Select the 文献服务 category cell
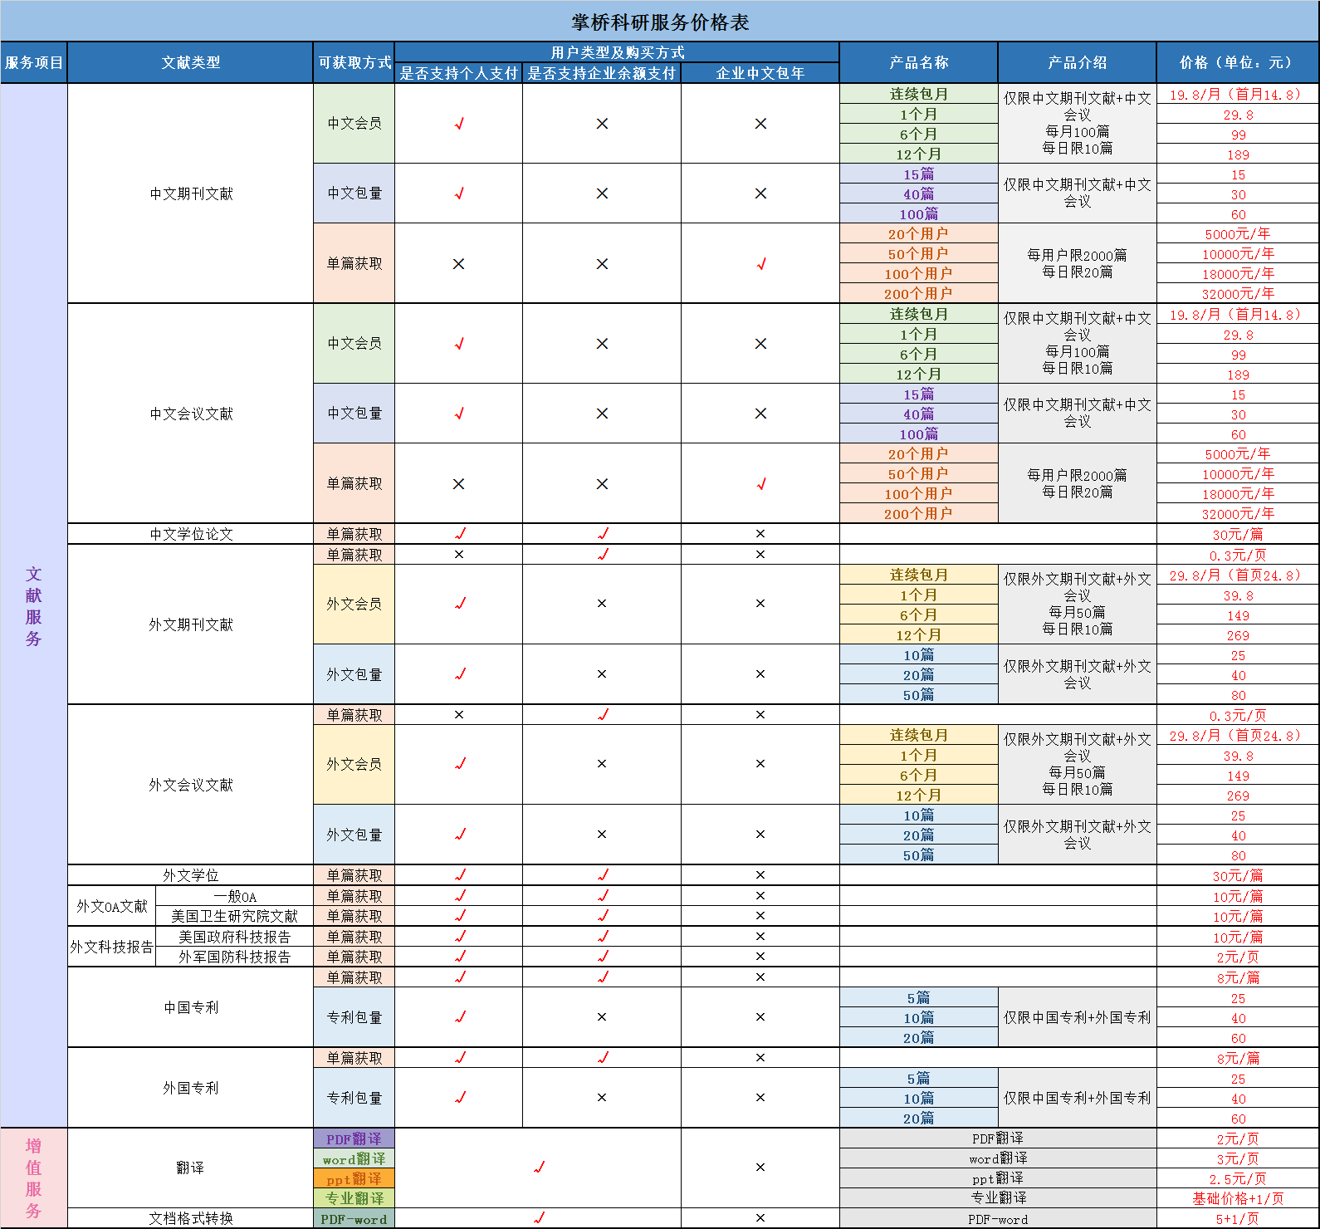This screenshot has height=1229, width=1320. (x=34, y=605)
